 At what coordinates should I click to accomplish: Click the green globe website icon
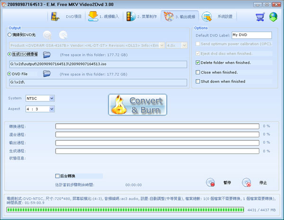coord(273,17)
